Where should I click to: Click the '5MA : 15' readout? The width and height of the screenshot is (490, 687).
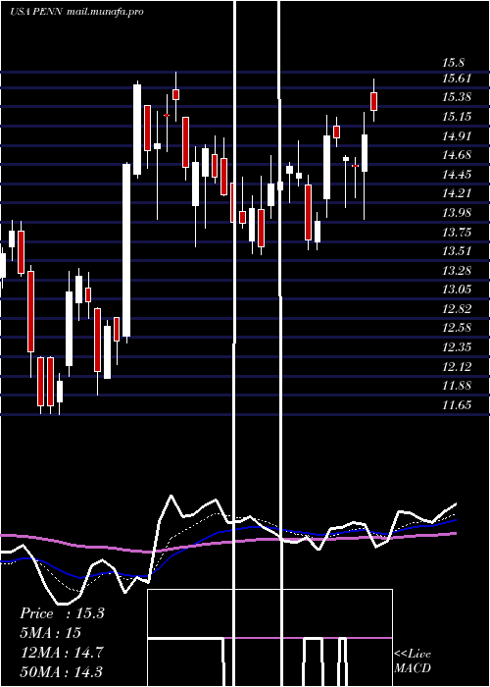click(50, 633)
